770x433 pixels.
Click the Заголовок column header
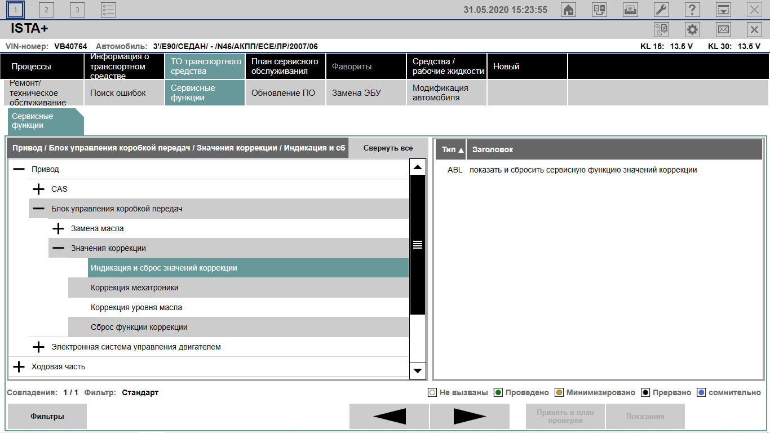point(616,149)
